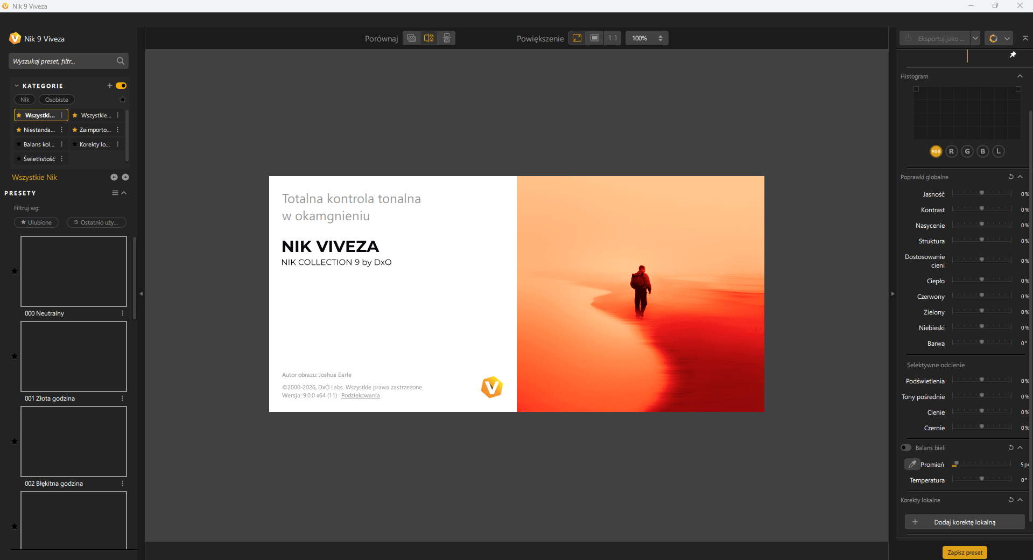Select the Osobiste category tab
This screenshot has height=560, width=1033.
[x=57, y=100]
